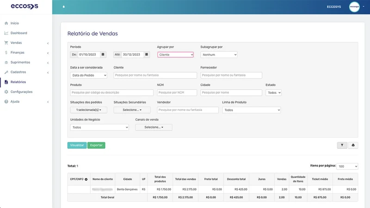The image size is (370, 208).
Task: Open Data a ser considerada dropdown
Action: click(88, 75)
